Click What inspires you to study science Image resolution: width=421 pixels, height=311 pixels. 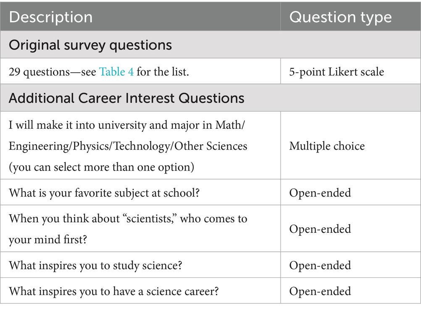[96, 266]
